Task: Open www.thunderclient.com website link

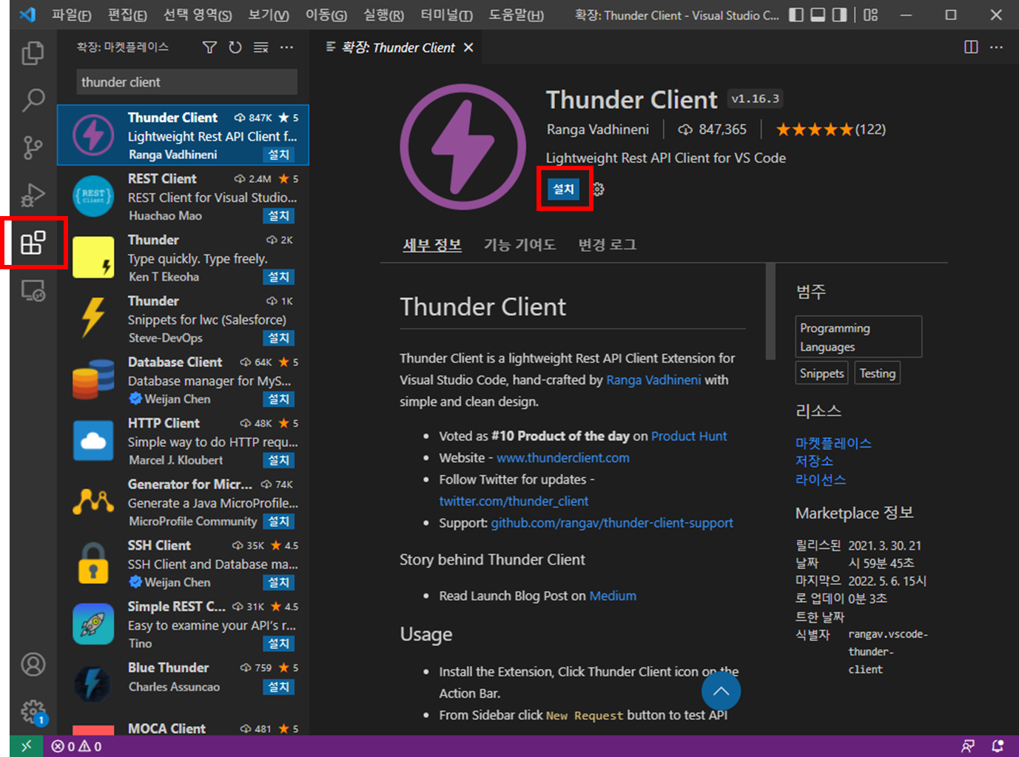Action: click(563, 458)
